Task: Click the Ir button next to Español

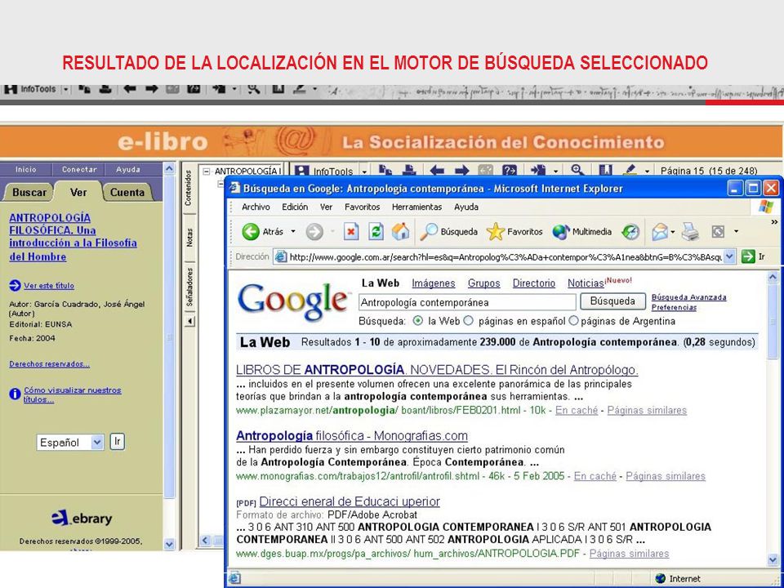Action: tap(117, 442)
